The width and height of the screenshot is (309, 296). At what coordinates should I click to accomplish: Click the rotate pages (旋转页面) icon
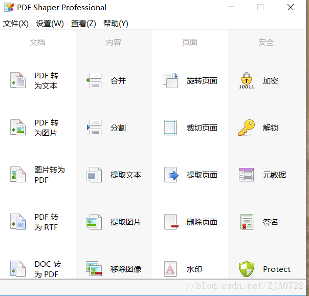coord(170,80)
